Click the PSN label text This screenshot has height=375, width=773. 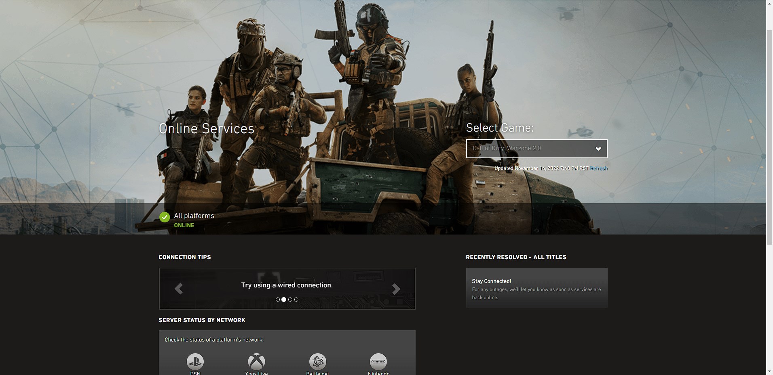(195, 373)
